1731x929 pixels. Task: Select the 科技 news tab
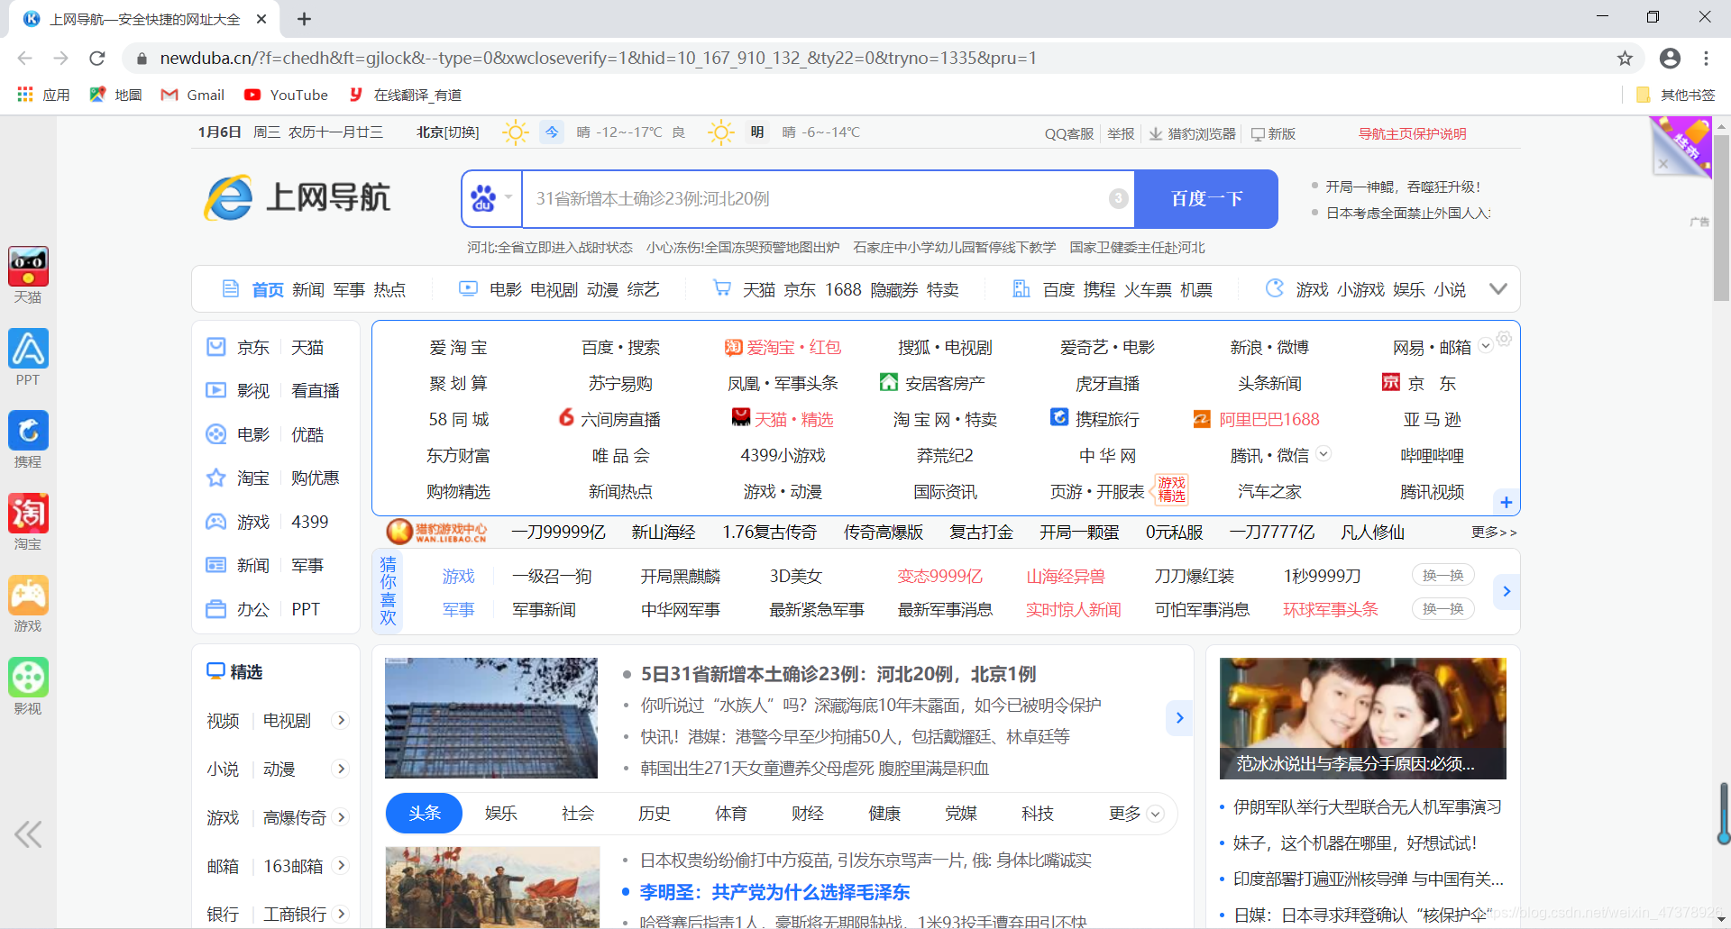click(1038, 814)
